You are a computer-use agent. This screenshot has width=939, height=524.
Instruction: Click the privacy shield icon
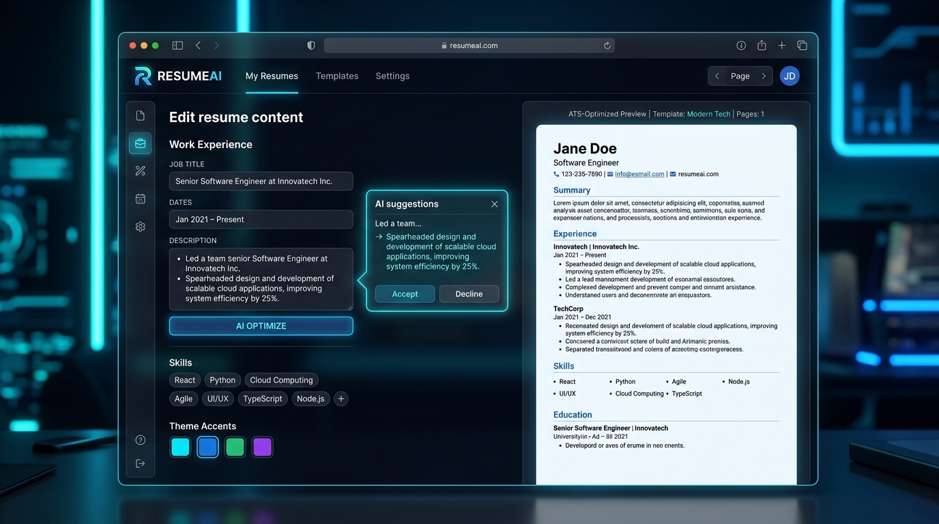[311, 46]
